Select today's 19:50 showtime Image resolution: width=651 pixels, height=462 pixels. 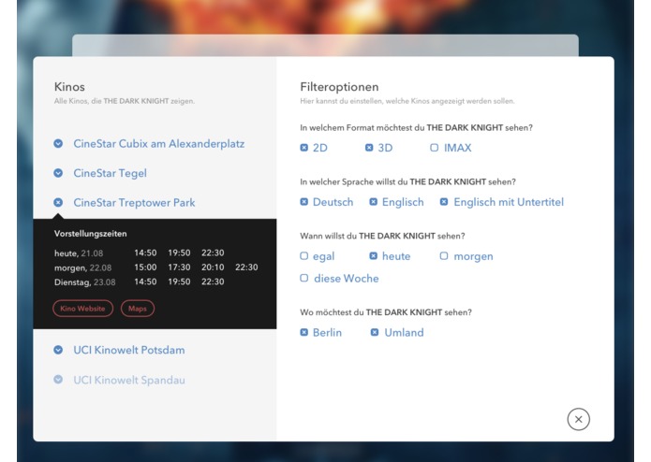179,253
